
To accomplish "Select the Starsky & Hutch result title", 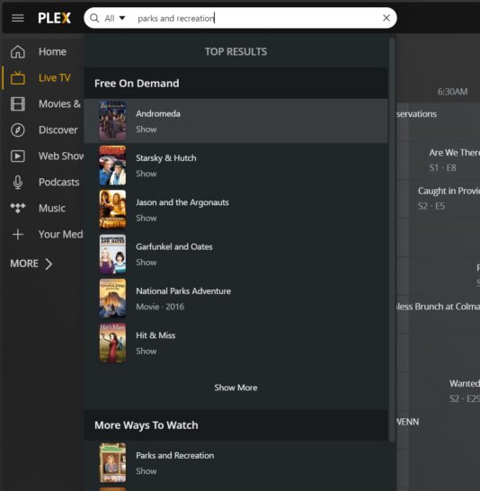I will point(166,158).
